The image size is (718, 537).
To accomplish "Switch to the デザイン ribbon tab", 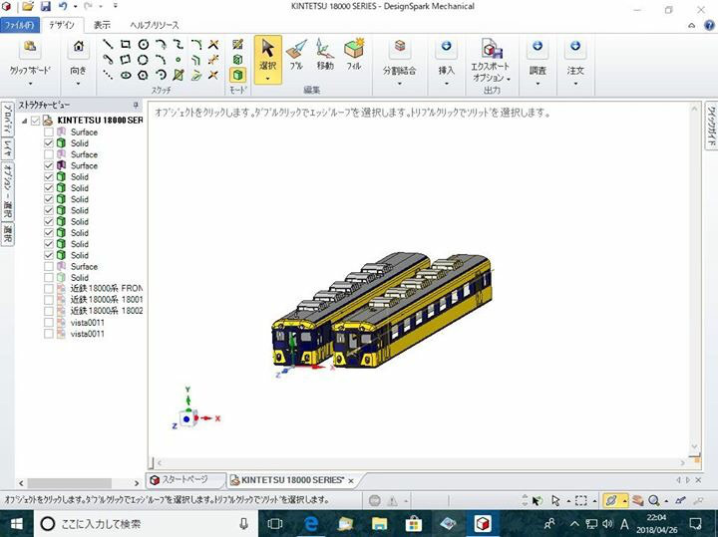I will (x=62, y=25).
